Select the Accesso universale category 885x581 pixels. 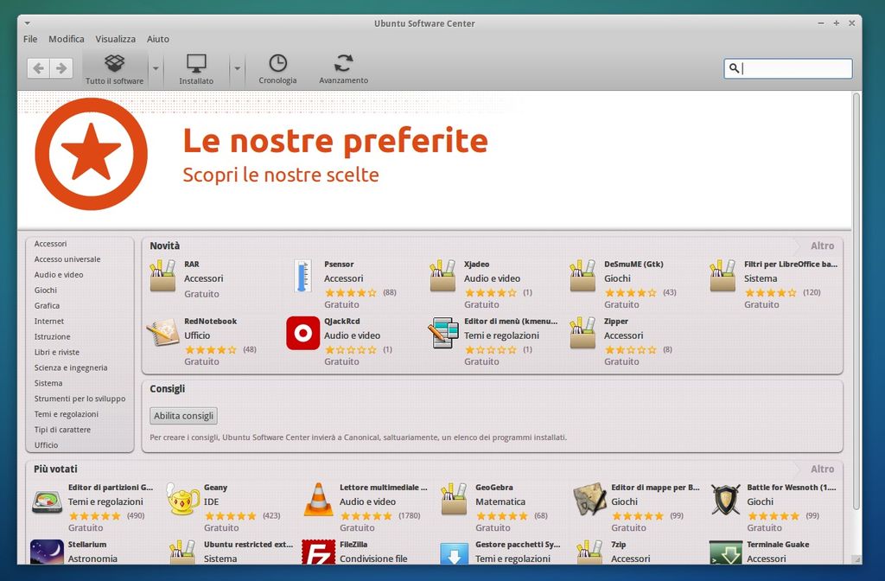(67, 259)
